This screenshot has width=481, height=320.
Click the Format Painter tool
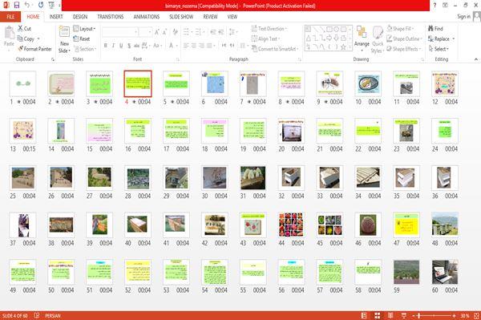34,49
